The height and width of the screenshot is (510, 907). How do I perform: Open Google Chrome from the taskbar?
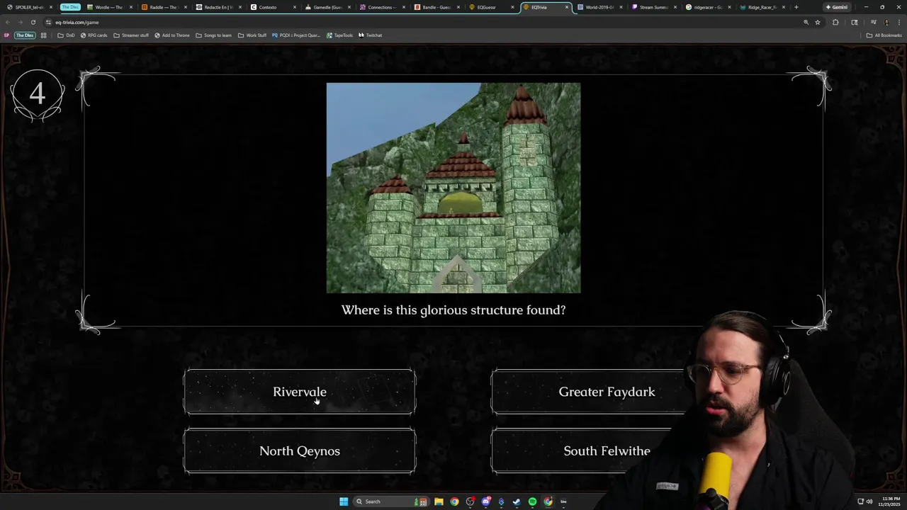454,501
